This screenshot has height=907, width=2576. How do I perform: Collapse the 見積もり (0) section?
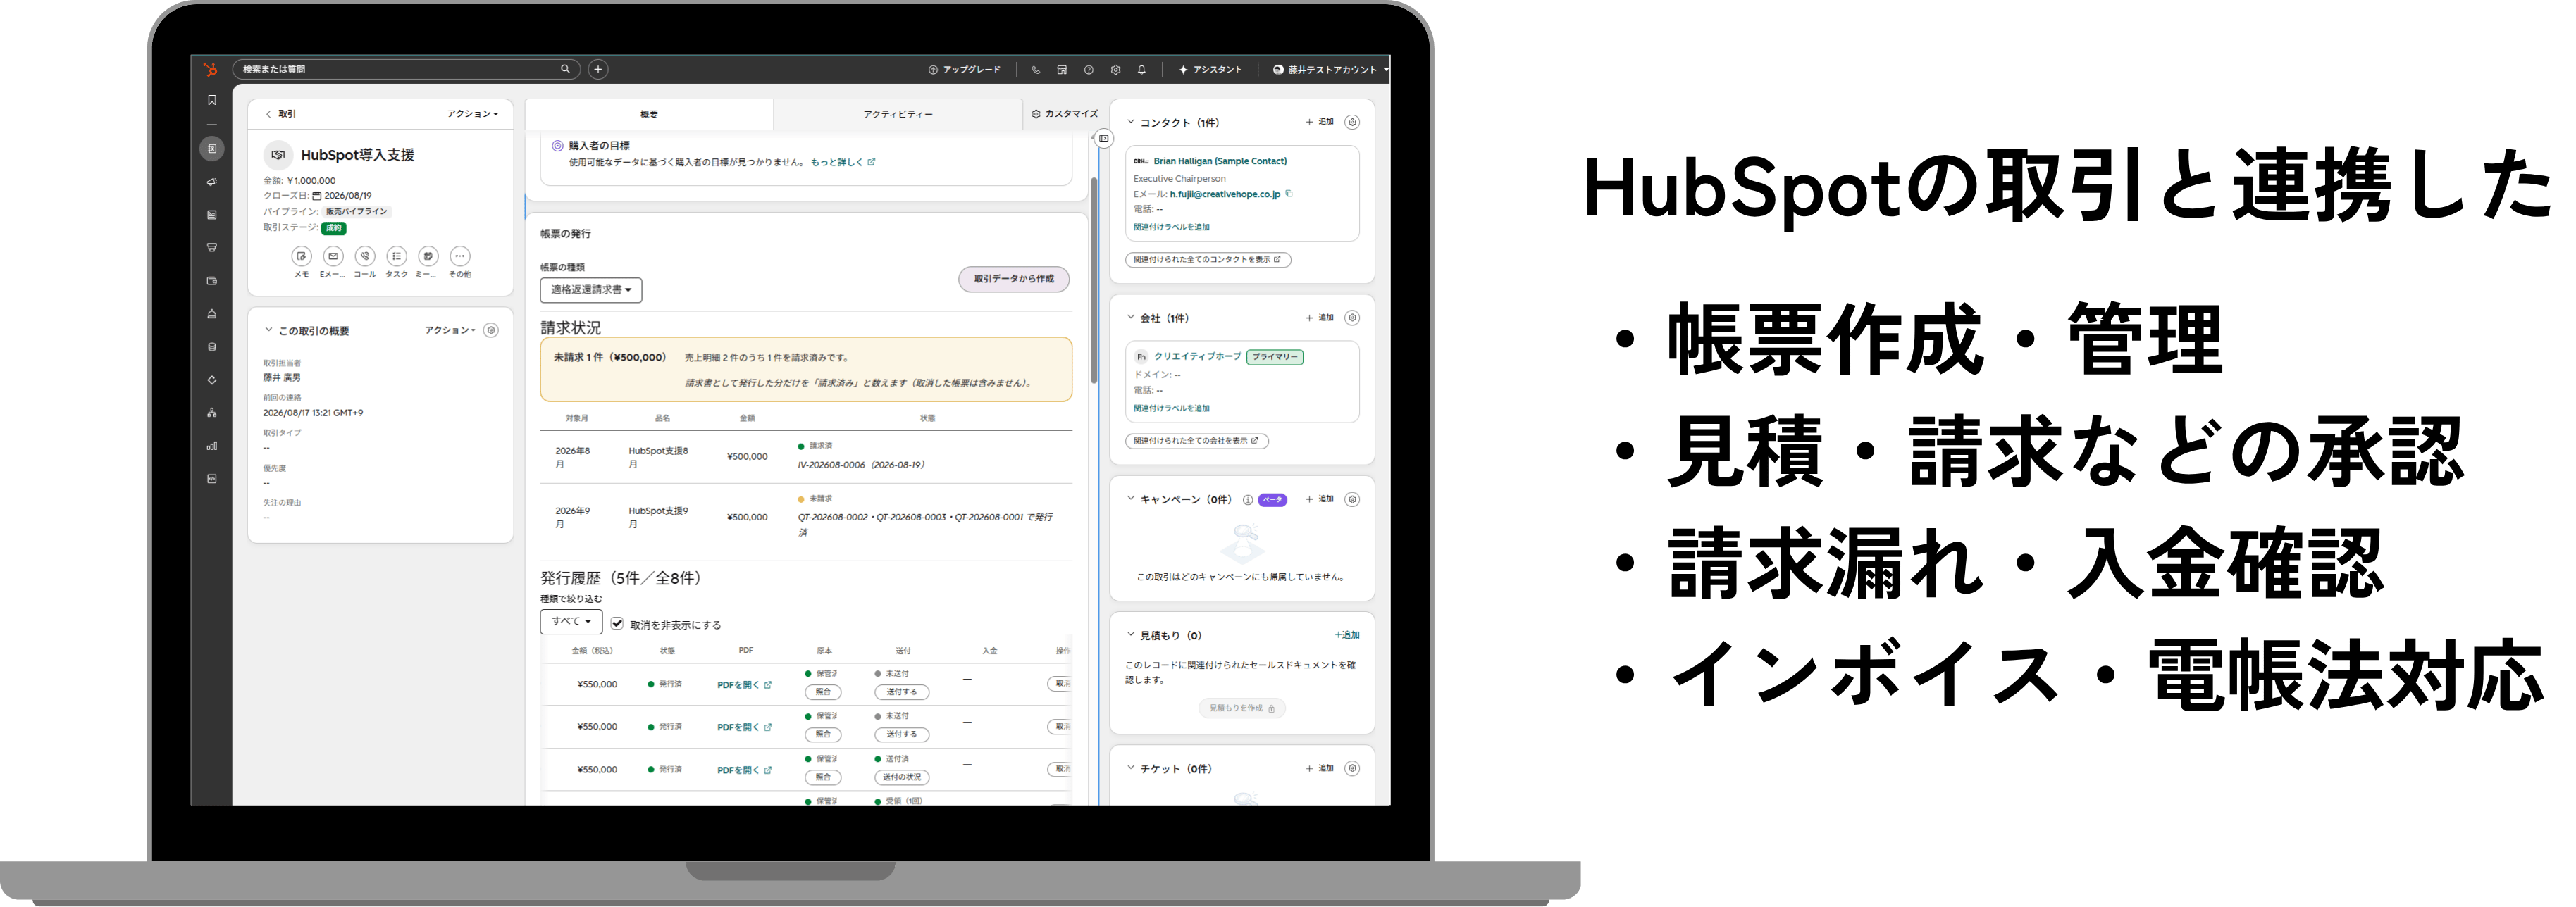click(x=1131, y=634)
